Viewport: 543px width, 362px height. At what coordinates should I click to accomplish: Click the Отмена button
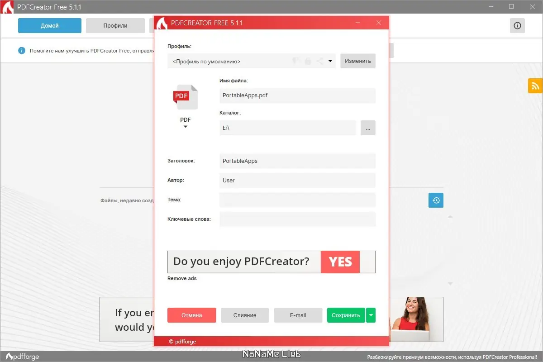pos(192,315)
